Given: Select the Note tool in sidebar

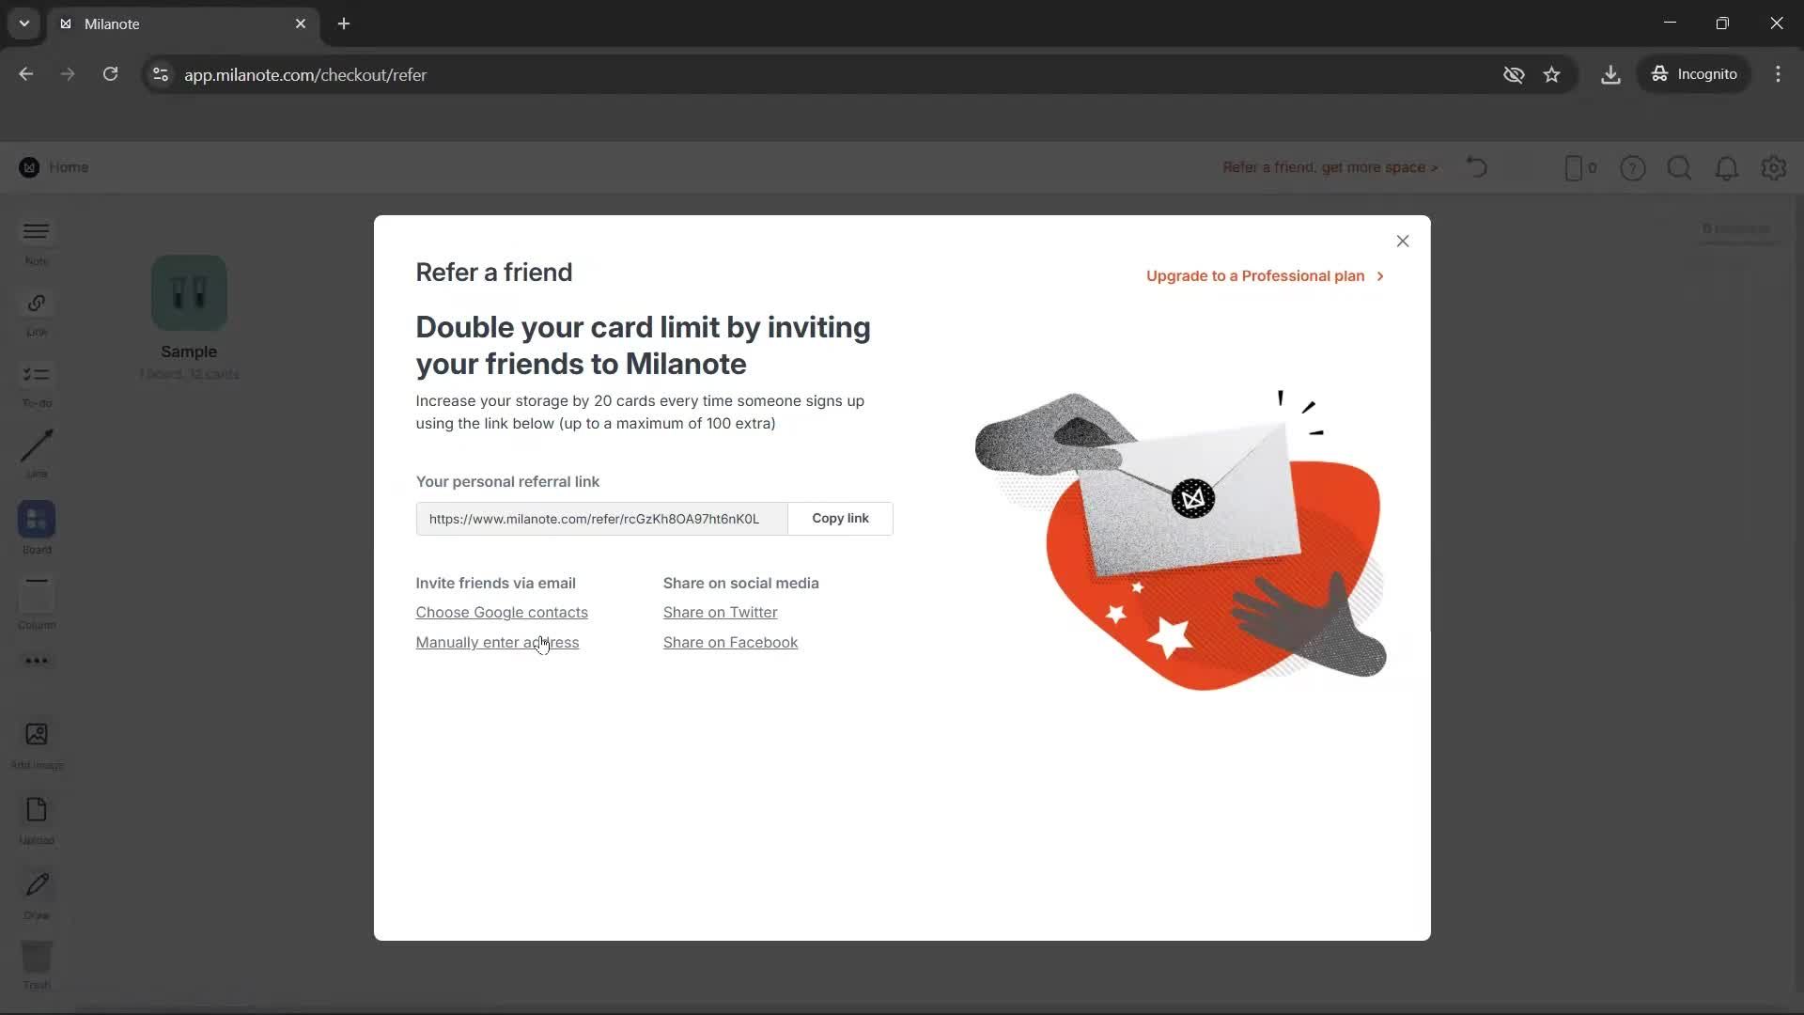Looking at the screenshot, I should tap(37, 232).
